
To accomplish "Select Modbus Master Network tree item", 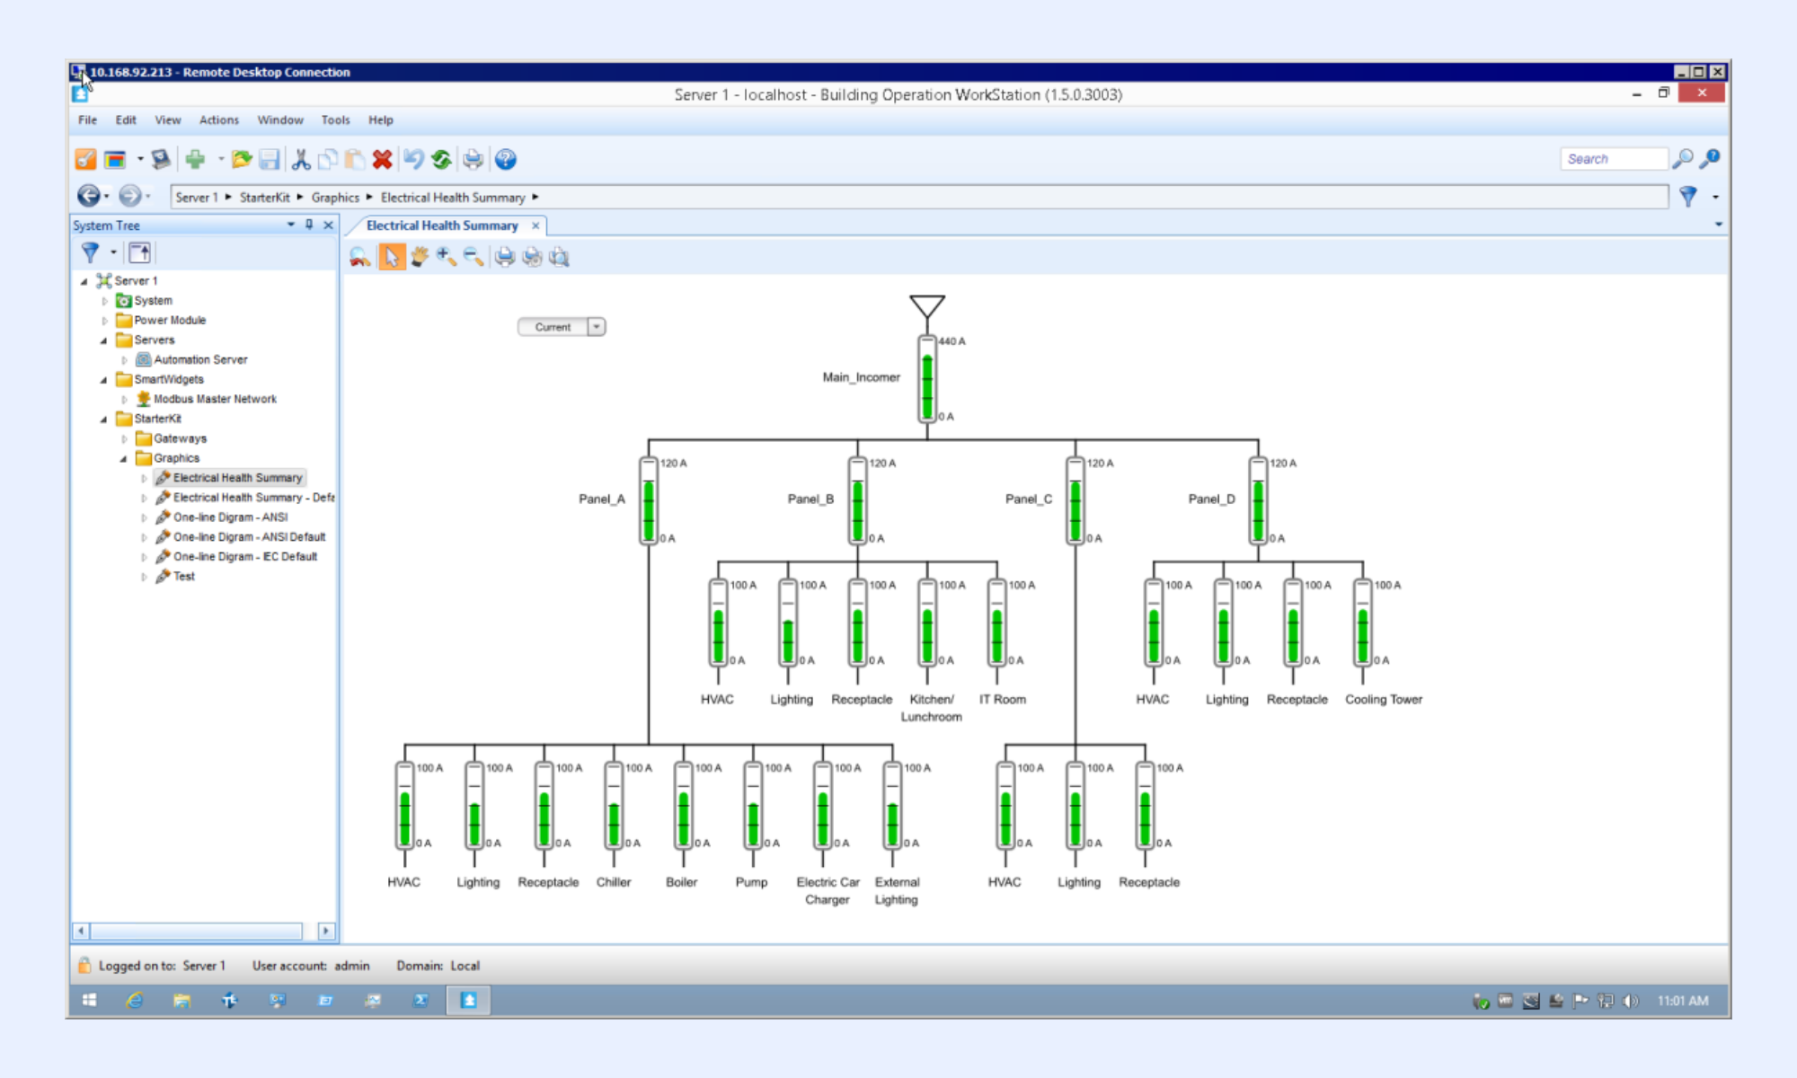I will 215,399.
